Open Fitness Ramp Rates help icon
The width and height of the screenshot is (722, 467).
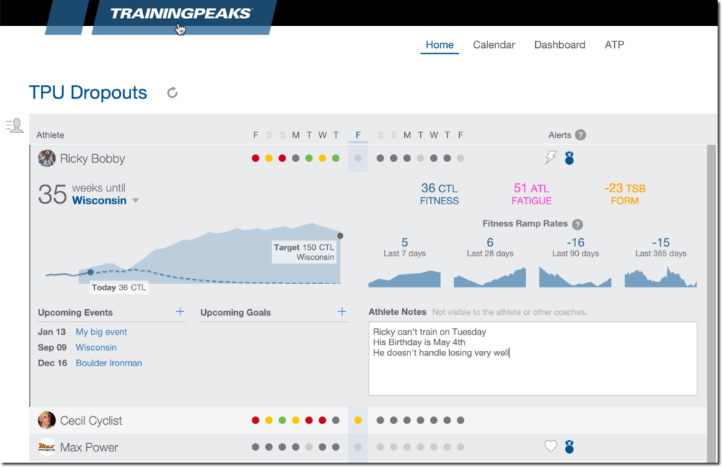tap(577, 224)
